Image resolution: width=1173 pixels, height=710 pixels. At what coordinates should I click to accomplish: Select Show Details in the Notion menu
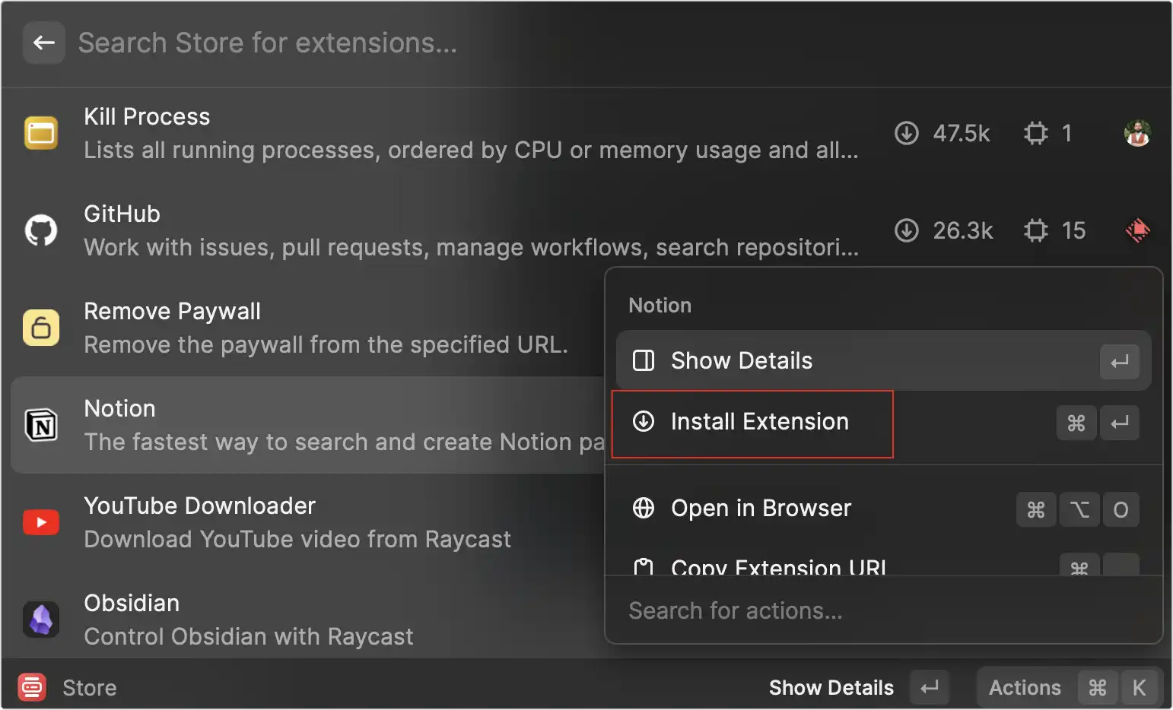coord(742,361)
